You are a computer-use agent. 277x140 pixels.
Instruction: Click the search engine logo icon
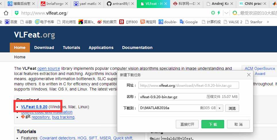click(235, 13)
